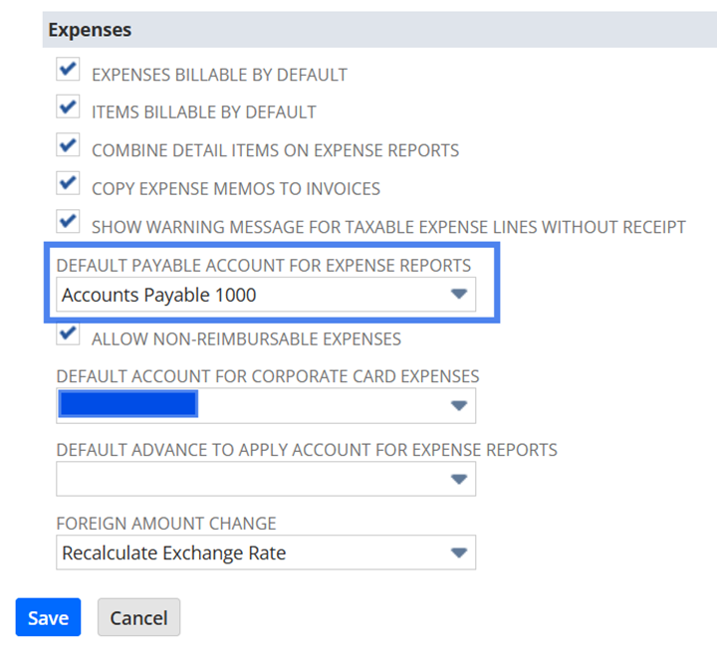The width and height of the screenshot is (717, 657).
Task: Select the Recalculate Exchange Rate field
Action: 174,553
